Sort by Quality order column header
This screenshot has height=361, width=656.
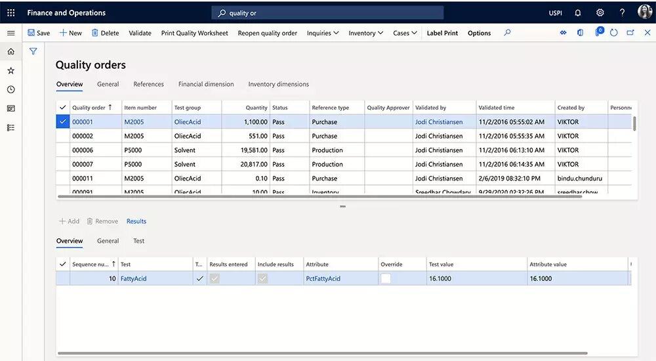tap(92, 107)
